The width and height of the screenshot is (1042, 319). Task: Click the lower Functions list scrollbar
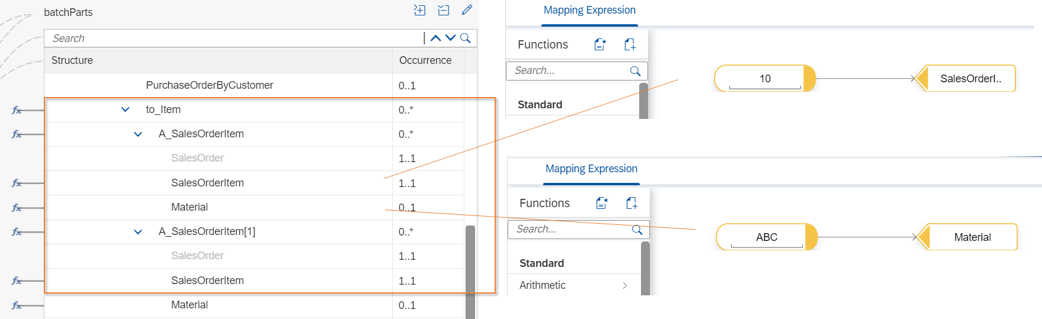(645, 268)
